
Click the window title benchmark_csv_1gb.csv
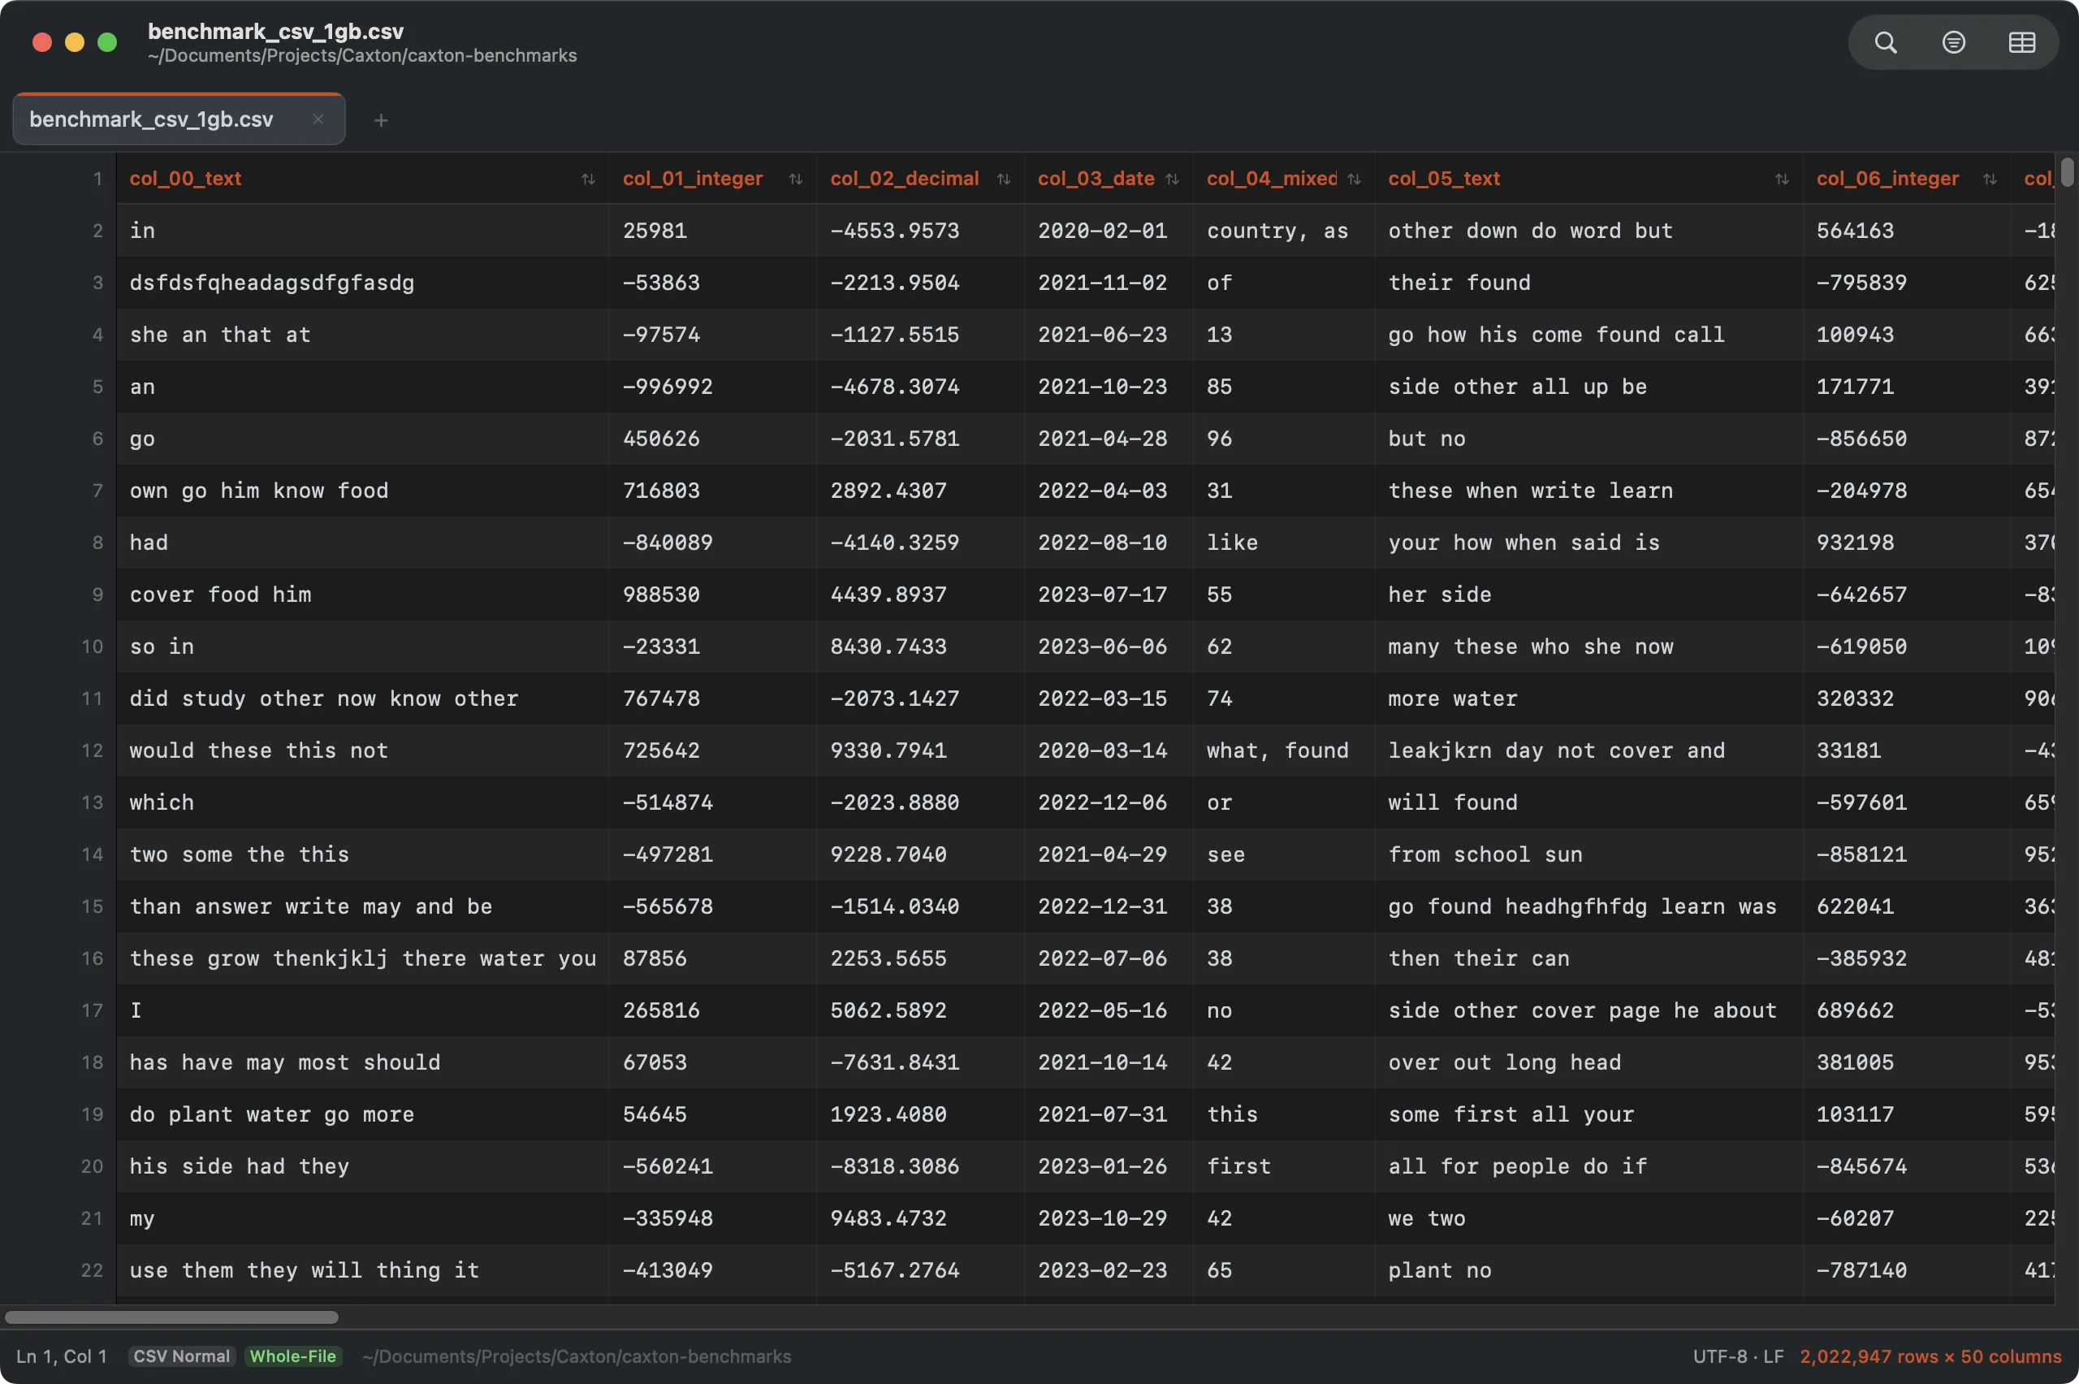pos(275,31)
